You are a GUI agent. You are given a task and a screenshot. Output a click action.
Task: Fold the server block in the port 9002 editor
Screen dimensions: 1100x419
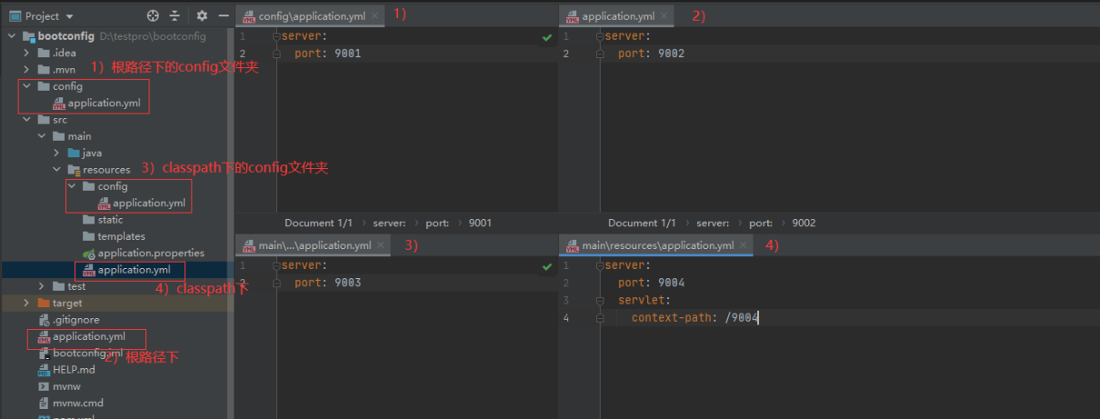(601, 36)
